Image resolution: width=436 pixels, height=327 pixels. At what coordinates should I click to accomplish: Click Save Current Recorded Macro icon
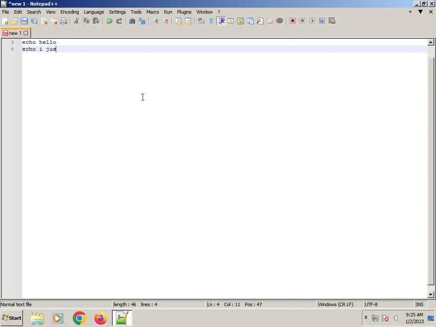[332, 21]
